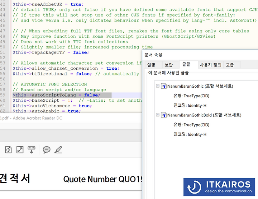Viewport: 258px width, 199px height.
Task: Switch to the 보안 tab
Action: point(169,65)
